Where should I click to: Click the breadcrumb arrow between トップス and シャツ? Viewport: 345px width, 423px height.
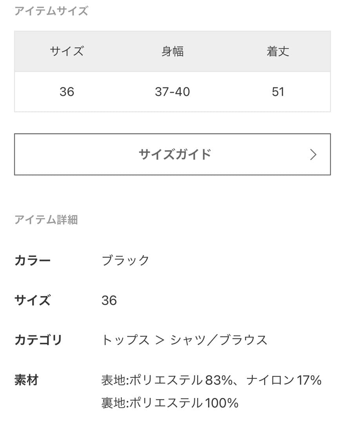click(160, 340)
